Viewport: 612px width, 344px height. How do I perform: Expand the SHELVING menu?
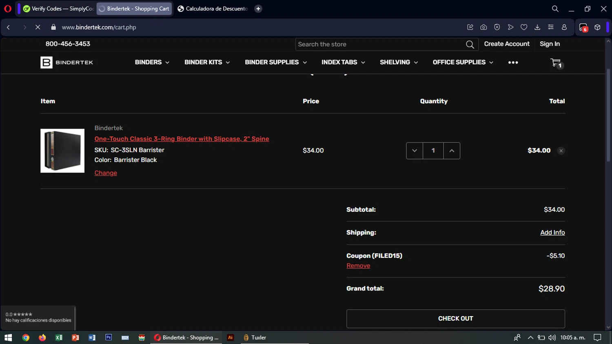click(x=399, y=62)
